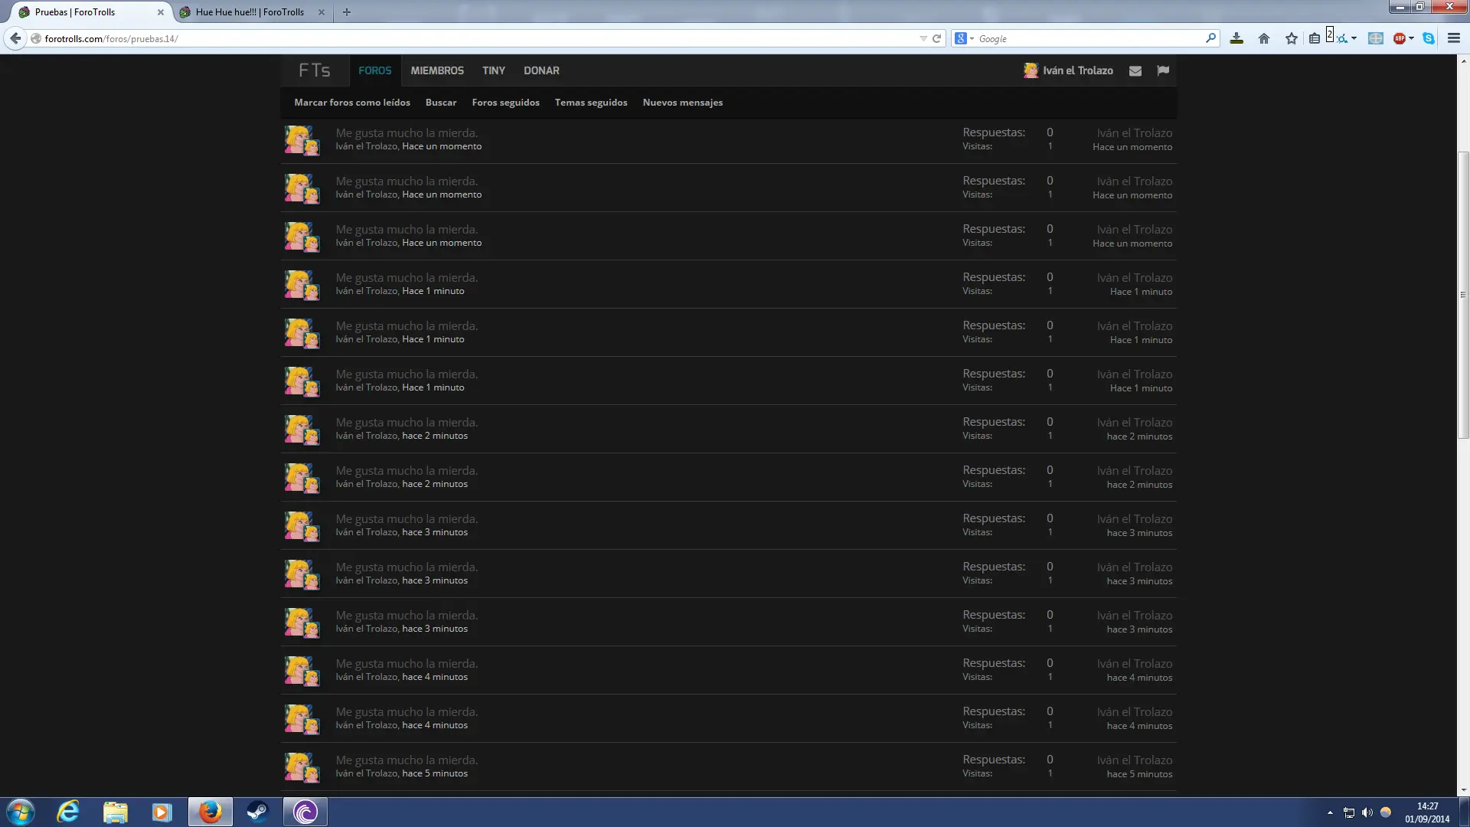Click the site identity globe in address bar
Image resolution: width=1470 pixels, height=827 pixels.
click(x=36, y=38)
